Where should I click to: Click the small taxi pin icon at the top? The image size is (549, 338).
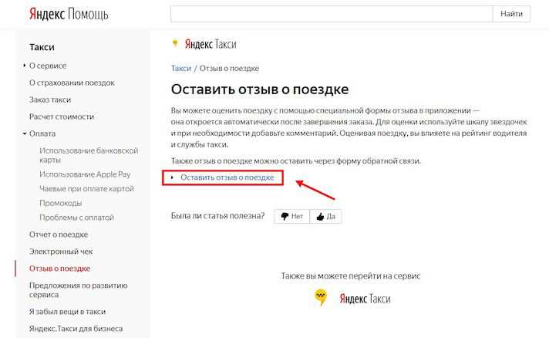175,44
